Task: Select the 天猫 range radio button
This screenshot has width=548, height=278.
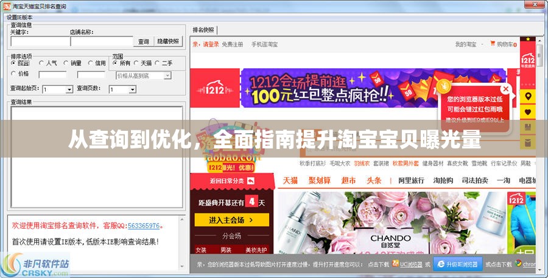Action: (x=136, y=63)
